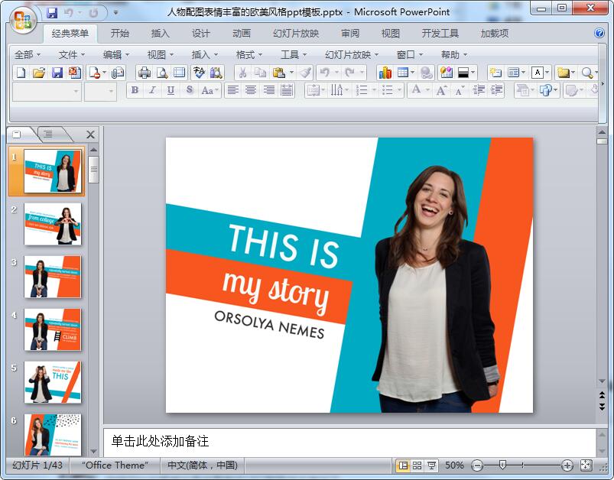Click the Paste clipboard icon

[x=278, y=73]
